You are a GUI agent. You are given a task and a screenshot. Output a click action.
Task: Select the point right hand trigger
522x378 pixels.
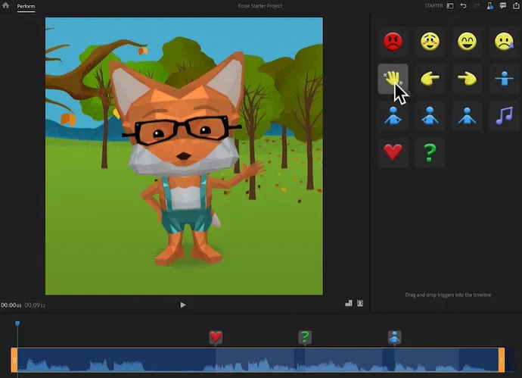point(468,78)
